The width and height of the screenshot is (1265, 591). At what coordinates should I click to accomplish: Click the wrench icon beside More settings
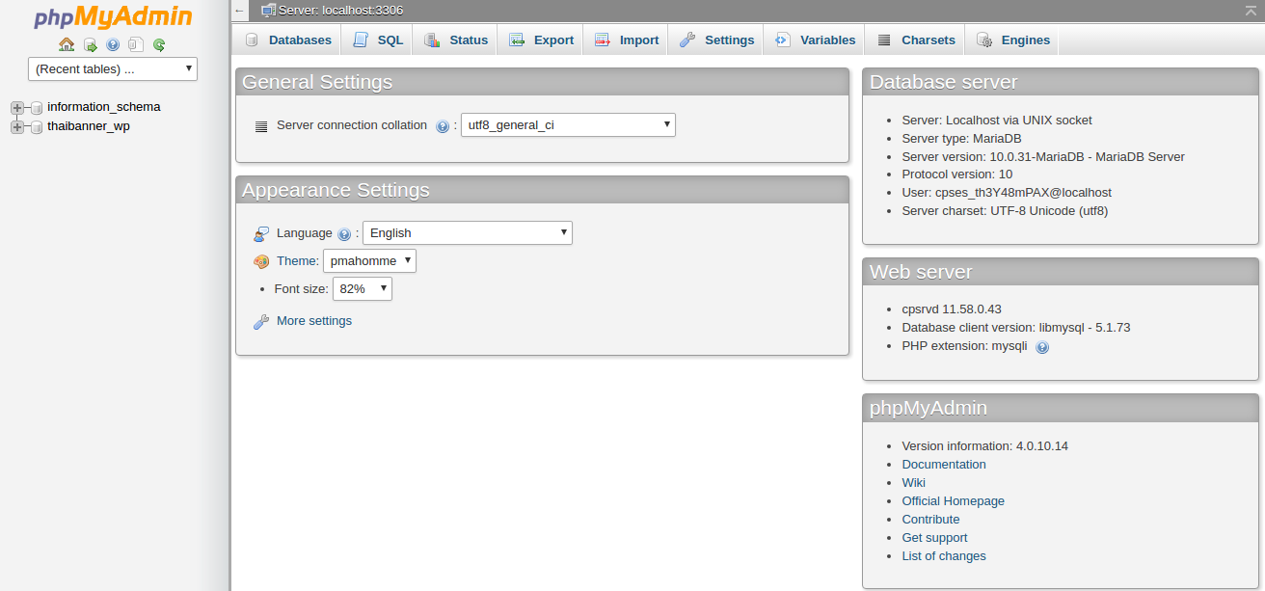[261, 320]
